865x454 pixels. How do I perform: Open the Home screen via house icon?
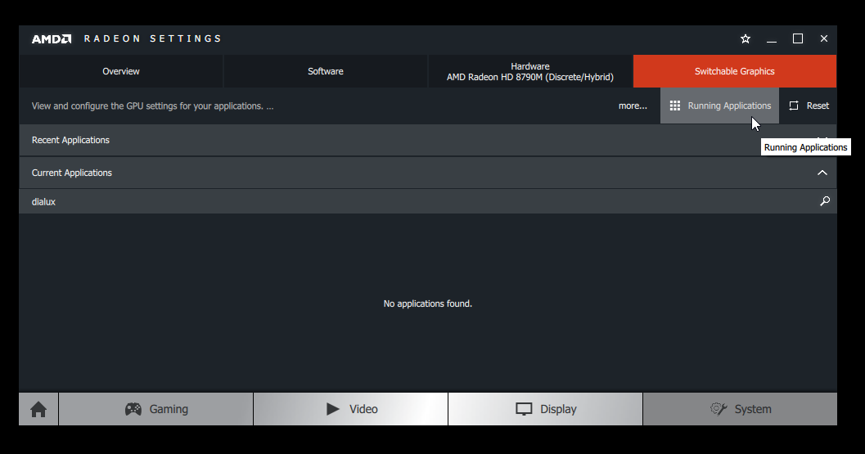tap(38, 409)
